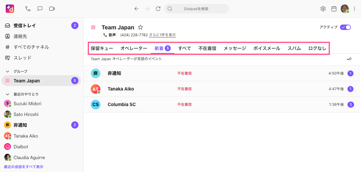Switch to 保留キュー tab

(x=102, y=48)
